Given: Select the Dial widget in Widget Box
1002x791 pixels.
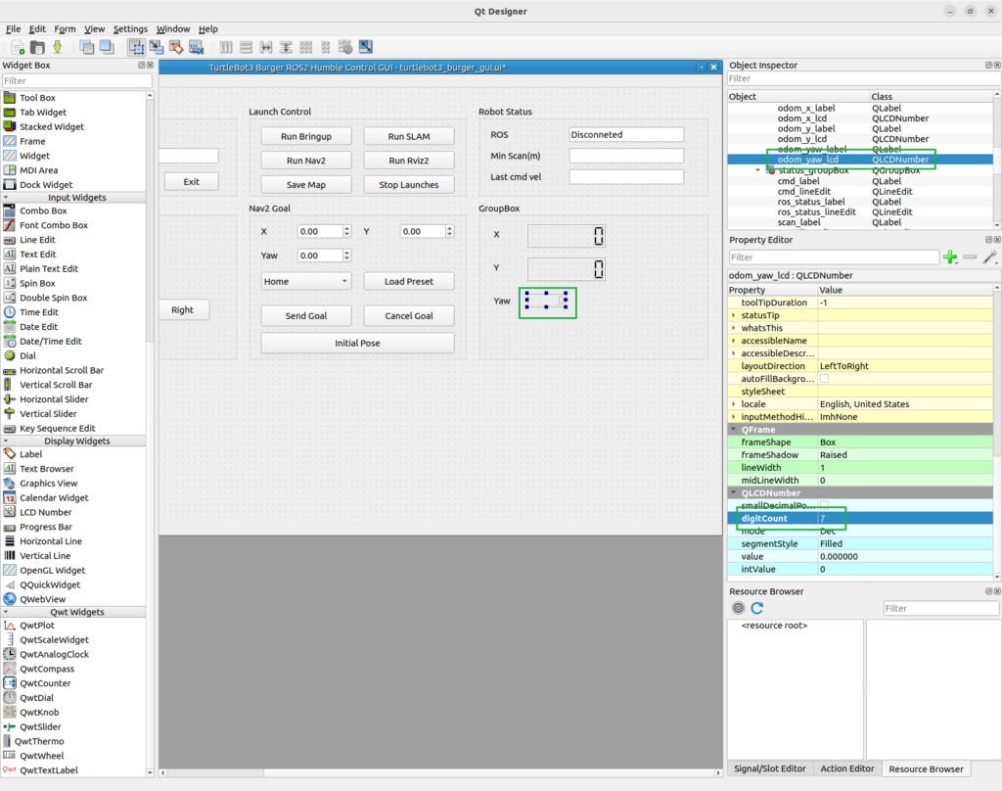Looking at the screenshot, I should 27,355.
